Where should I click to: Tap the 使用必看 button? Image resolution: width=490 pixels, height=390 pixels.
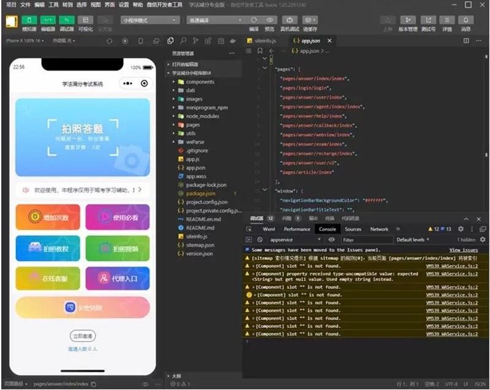click(x=118, y=217)
